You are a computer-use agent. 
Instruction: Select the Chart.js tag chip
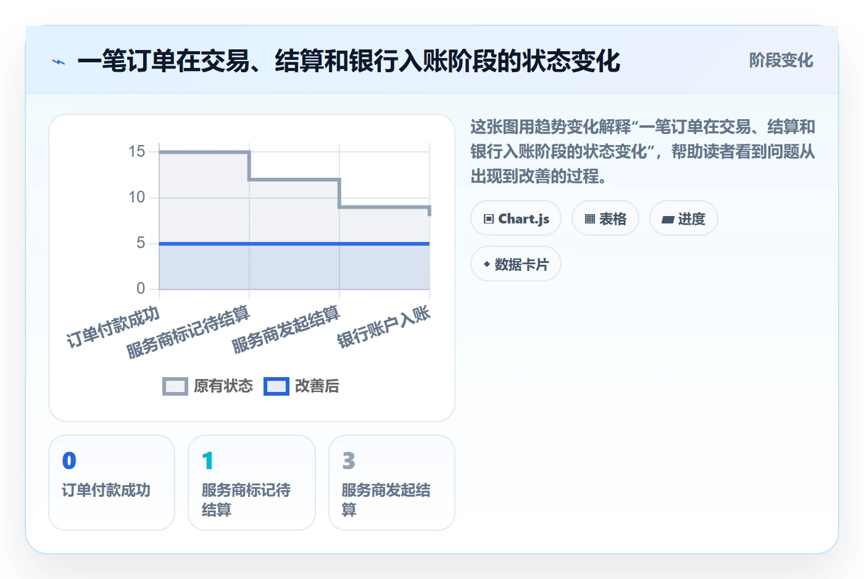[x=516, y=219]
